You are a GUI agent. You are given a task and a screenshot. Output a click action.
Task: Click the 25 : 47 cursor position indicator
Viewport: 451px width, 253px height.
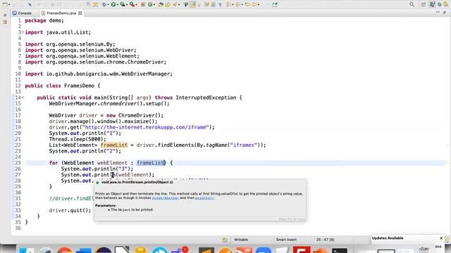[325, 240]
